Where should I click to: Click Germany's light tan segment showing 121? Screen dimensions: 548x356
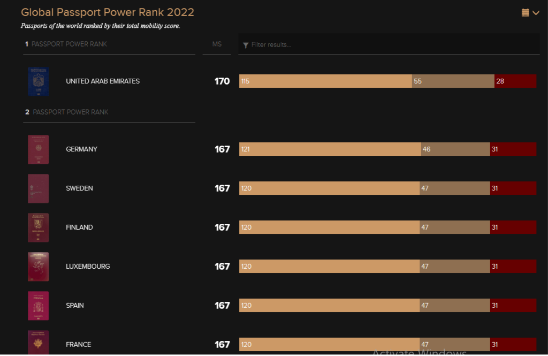[330, 149]
